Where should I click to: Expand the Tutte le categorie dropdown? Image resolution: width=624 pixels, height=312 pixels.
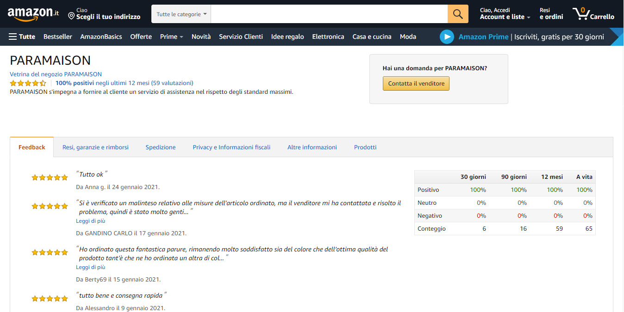click(x=181, y=14)
